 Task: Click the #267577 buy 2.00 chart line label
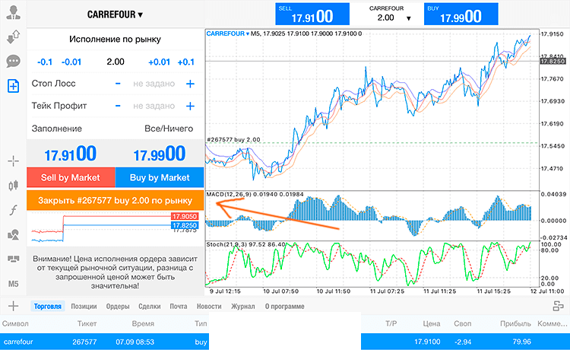(233, 140)
